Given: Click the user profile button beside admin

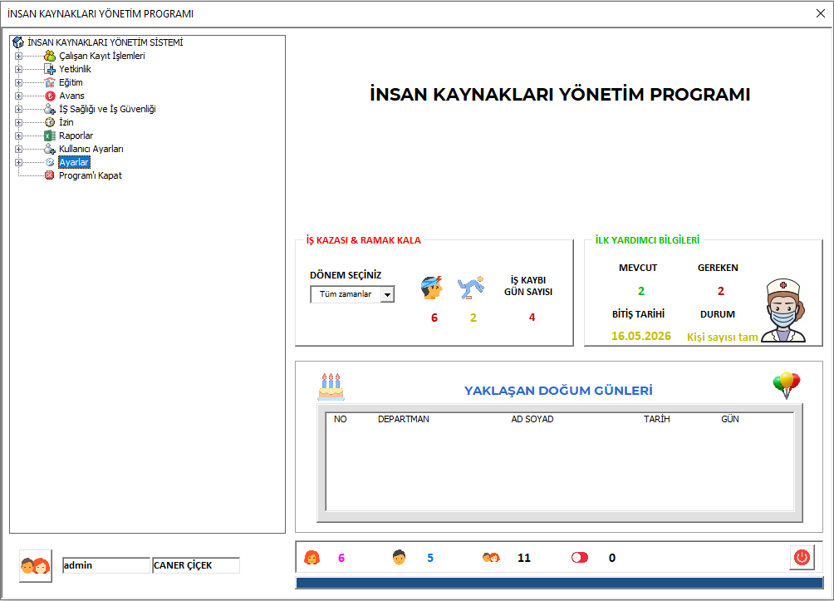Looking at the screenshot, I should click(35, 565).
